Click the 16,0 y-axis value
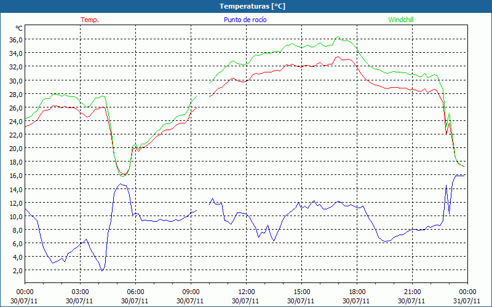492x307 pixels. pos(17,176)
